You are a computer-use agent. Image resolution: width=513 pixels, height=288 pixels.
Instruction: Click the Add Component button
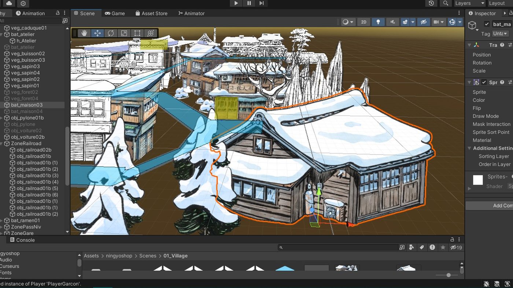point(490,205)
